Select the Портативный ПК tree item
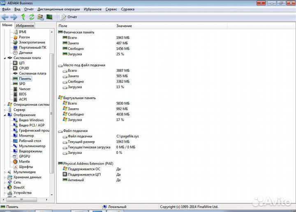 (x=32, y=48)
